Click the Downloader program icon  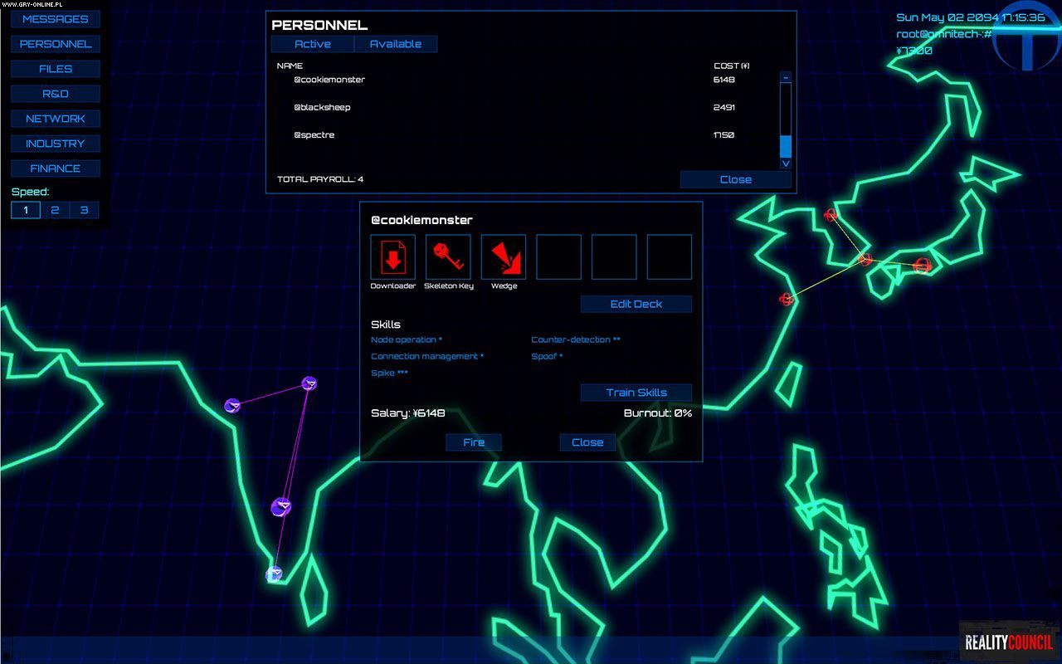coord(392,257)
